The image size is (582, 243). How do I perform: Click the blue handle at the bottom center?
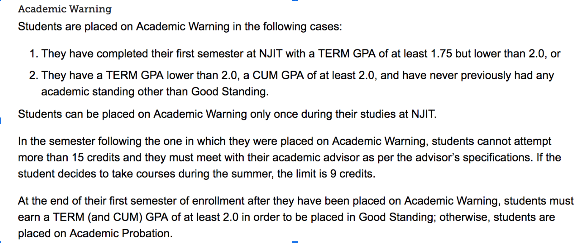295,242
